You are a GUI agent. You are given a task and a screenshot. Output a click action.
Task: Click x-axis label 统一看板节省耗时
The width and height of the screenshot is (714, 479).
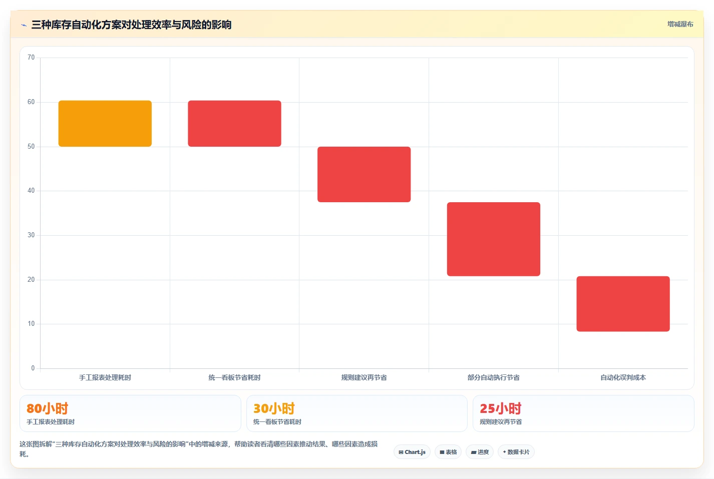click(234, 377)
